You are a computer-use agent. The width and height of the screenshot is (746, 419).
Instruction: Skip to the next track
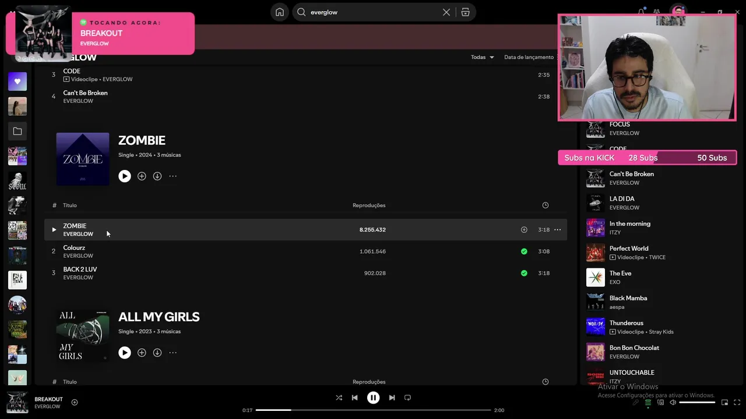click(x=392, y=397)
